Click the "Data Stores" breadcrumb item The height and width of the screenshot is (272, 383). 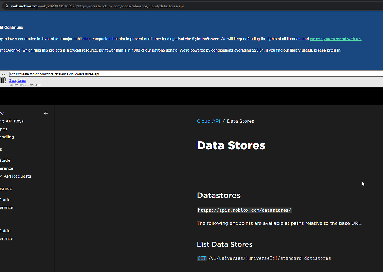(240, 121)
